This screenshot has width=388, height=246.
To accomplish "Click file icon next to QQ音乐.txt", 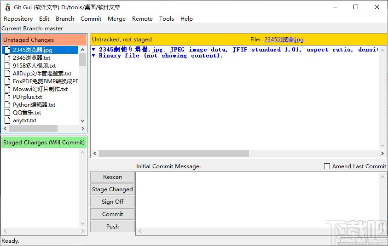I will click(8, 113).
